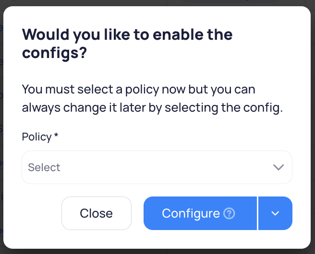315x254 pixels.
Task: Click the dimmed page area below the dialog
Action: 157,252
